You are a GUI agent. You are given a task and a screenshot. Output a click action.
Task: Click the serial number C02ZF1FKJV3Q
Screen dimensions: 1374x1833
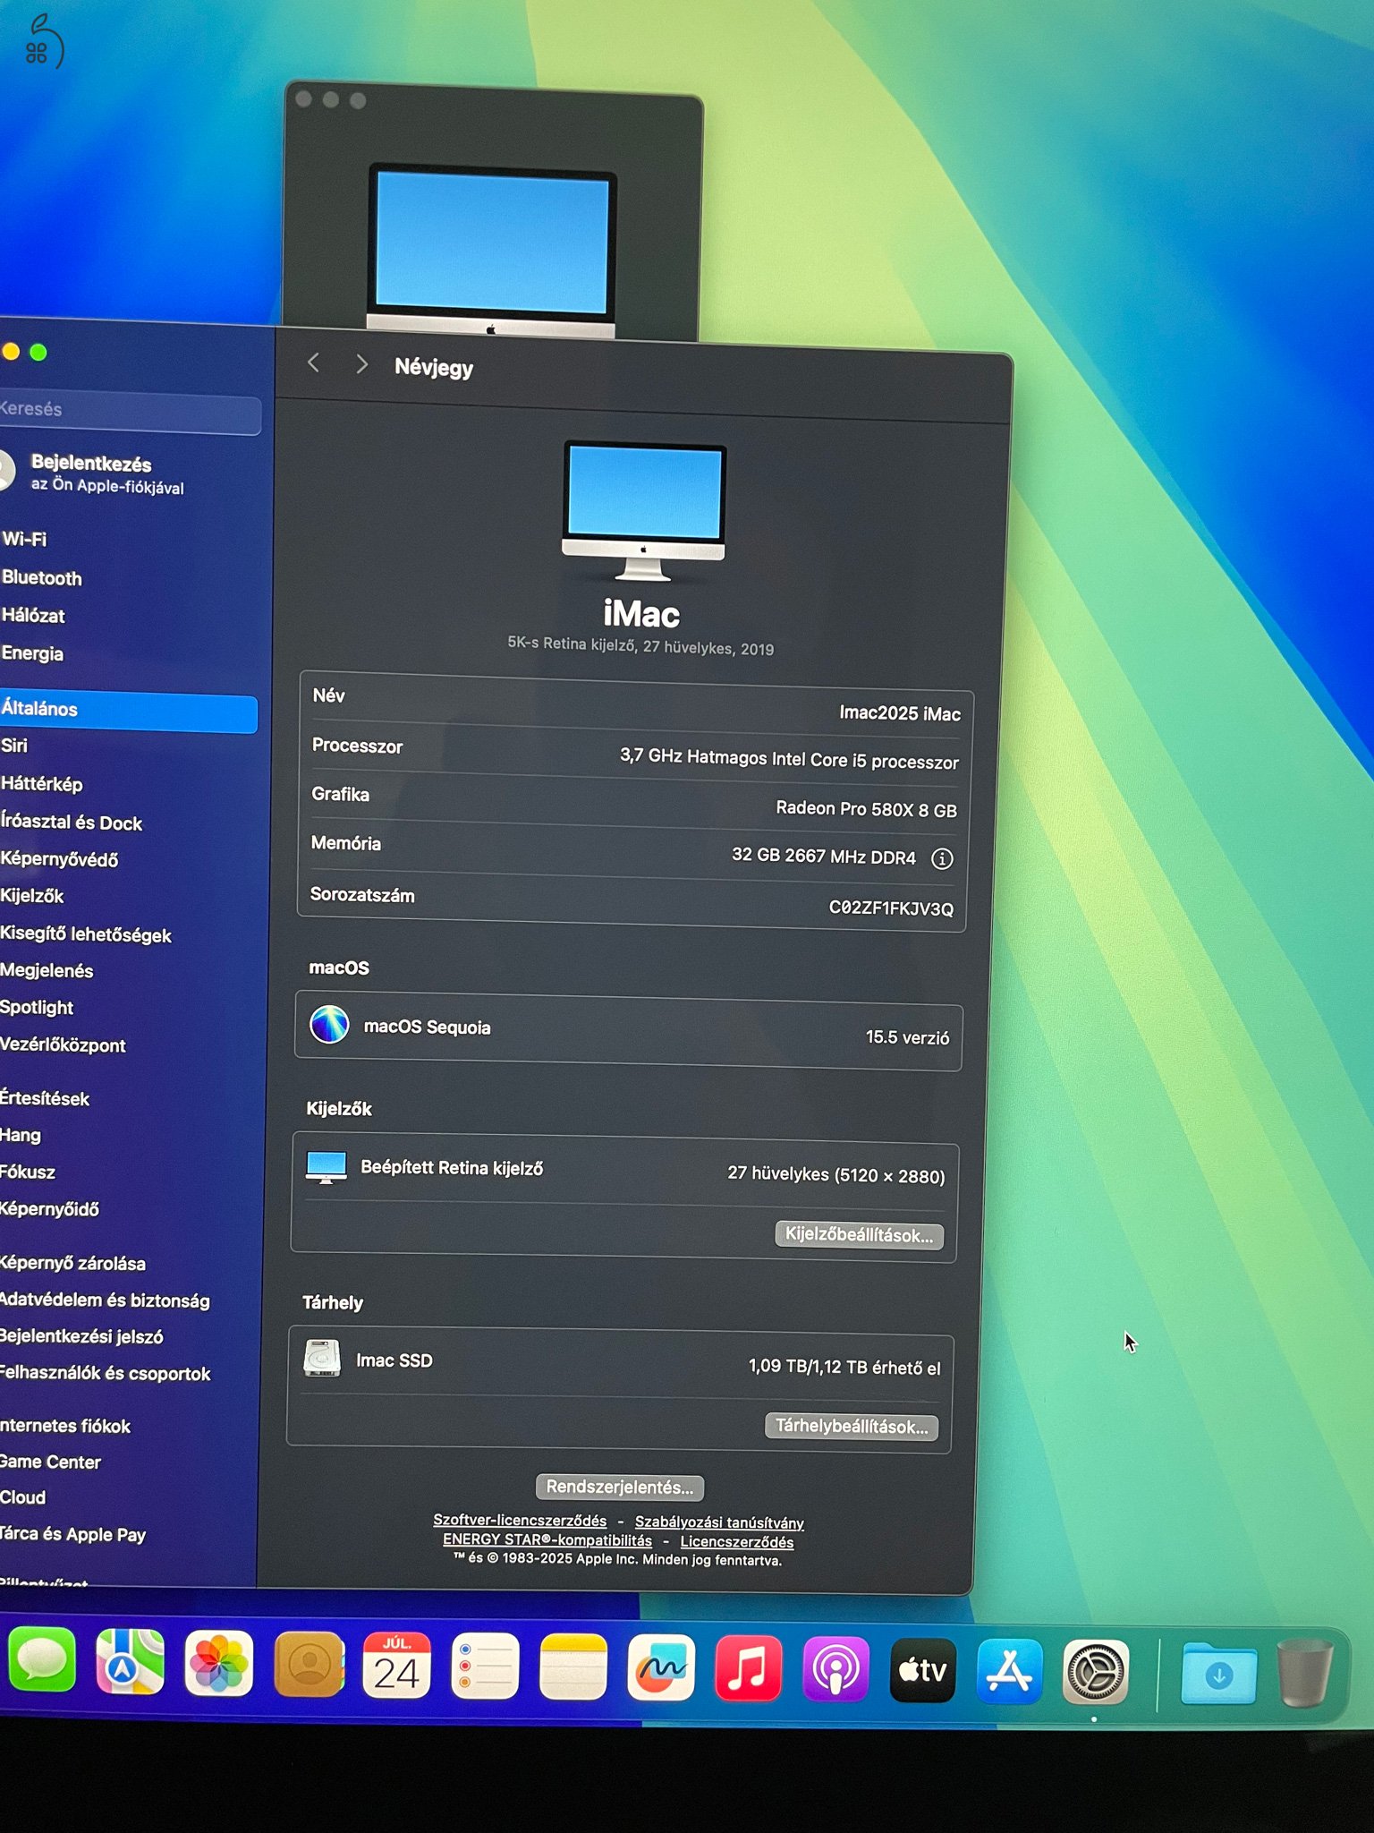click(891, 908)
